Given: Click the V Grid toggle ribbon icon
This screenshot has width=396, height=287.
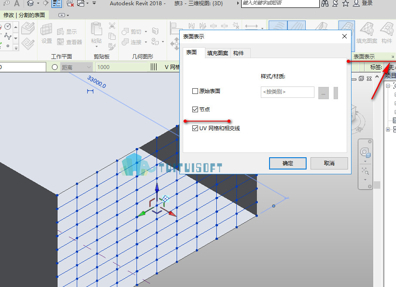Looking at the screenshot, I should click(297, 25).
